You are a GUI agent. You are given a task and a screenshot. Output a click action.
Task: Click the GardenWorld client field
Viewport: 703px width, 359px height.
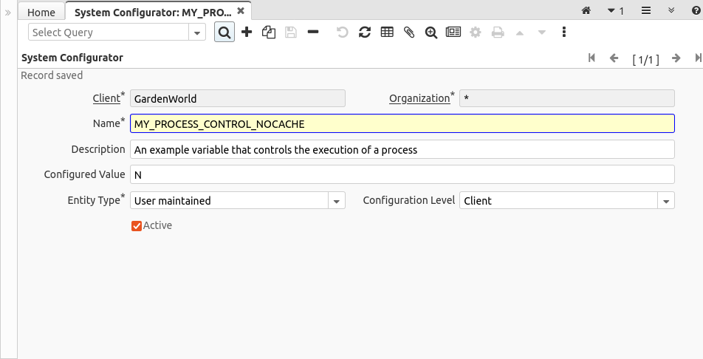coord(238,98)
